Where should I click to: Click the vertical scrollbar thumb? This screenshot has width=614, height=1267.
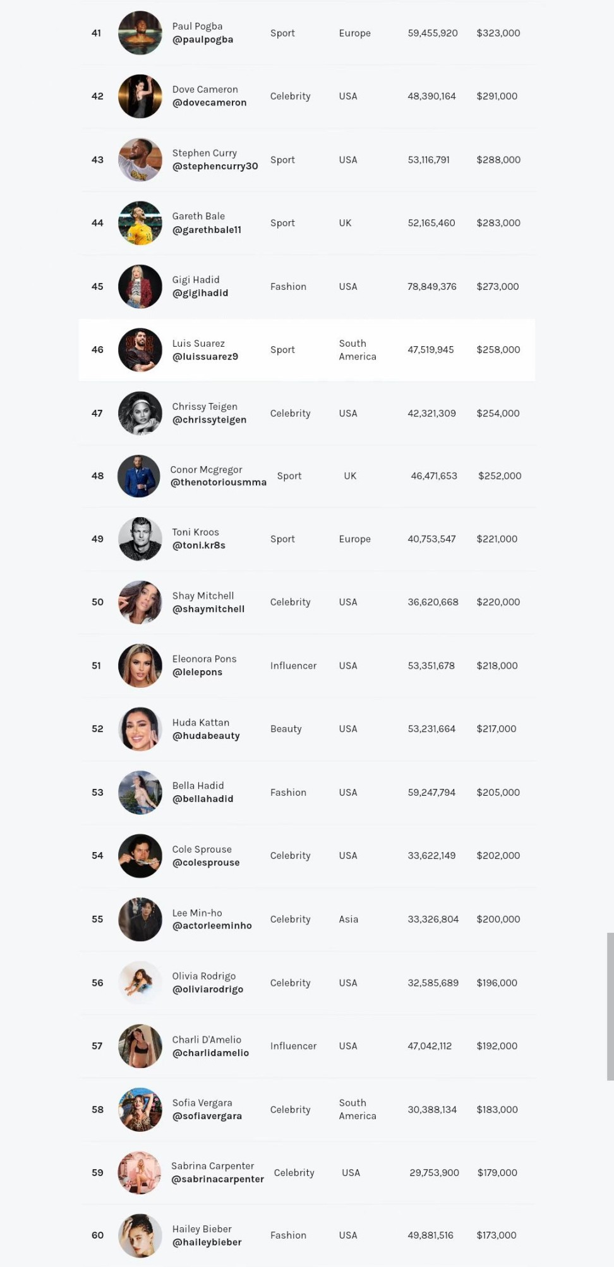(x=610, y=1006)
